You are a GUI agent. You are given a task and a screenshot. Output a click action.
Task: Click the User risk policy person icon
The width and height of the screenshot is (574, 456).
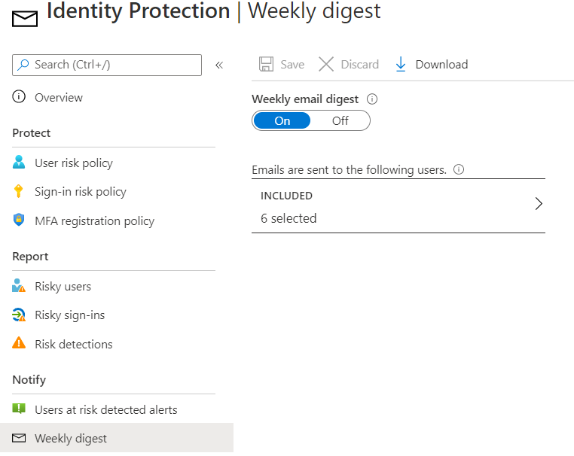19,162
